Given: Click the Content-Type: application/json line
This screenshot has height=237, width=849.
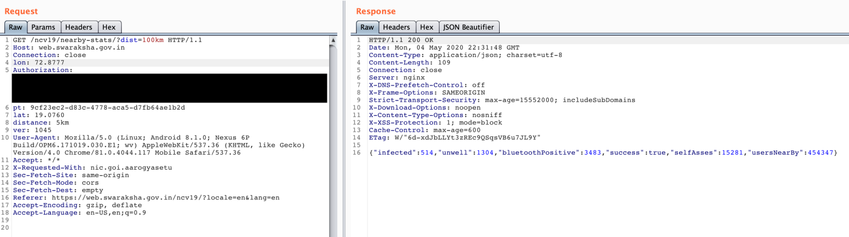Looking at the screenshot, I should 465,55.
